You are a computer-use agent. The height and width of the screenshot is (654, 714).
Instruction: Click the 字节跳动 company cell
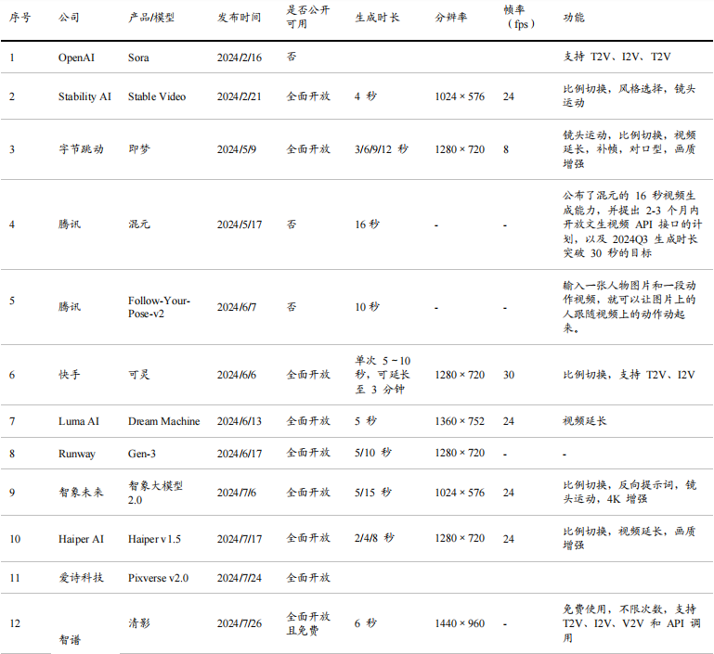tap(81, 148)
